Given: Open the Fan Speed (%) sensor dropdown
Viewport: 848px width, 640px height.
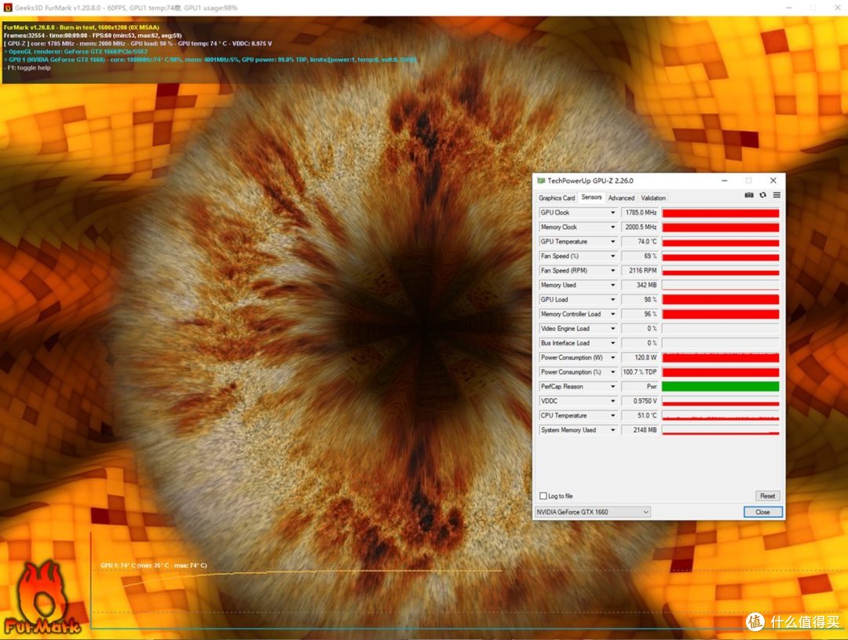Looking at the screenshot, I should 612,257.
